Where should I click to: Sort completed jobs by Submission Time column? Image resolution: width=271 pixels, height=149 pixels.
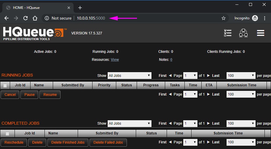click(x=228, y=133)
